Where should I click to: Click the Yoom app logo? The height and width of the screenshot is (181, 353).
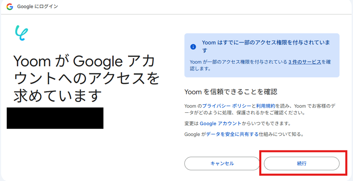[22, 33]
